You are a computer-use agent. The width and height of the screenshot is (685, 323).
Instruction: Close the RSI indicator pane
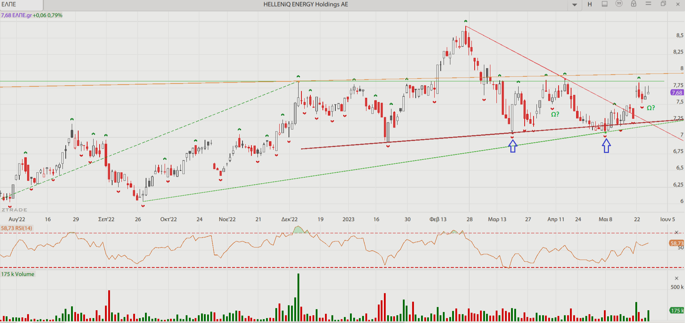676,232
